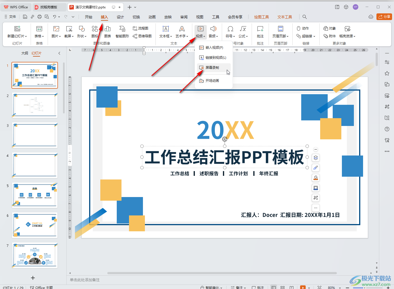This screenshot has width=394, height=289.
Task: Open Docer Resources (稻壳资源)
Action: pyautogui.click(x=347, y=32)
